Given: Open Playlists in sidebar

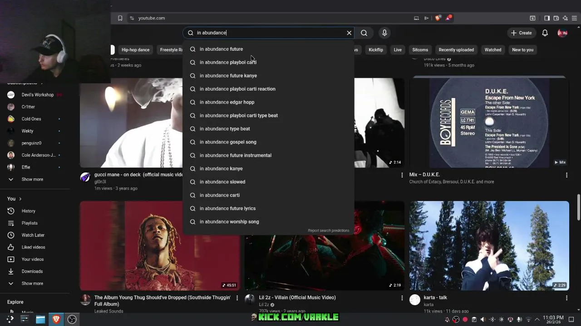Looking at the screenshot, I should tap(35, 223).
